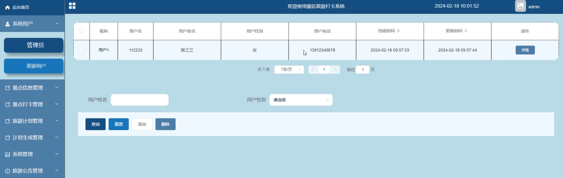Sort by 创建时间 using its sort arrows
This screenshot has height=178, width=563.
tap(398, 31)
